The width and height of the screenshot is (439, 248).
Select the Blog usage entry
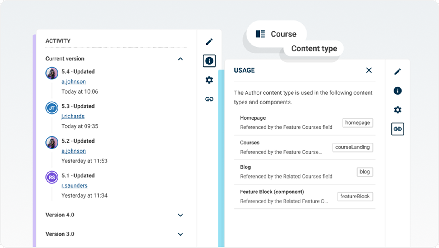(x=286, y=172)
